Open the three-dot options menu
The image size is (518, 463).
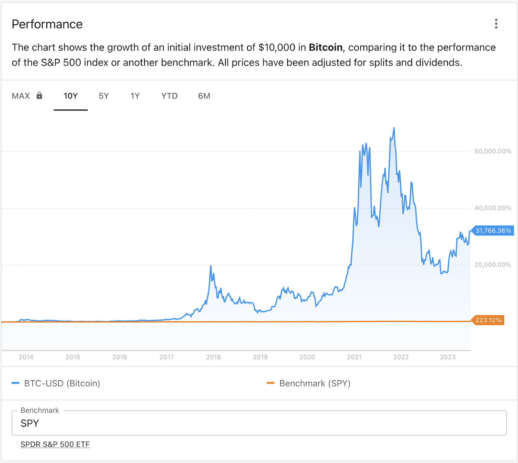[x=496, y=24]
